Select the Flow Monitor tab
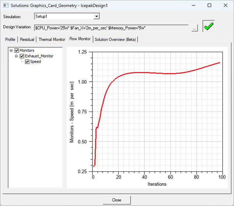The image size is (234, 206). pos(80,39)
